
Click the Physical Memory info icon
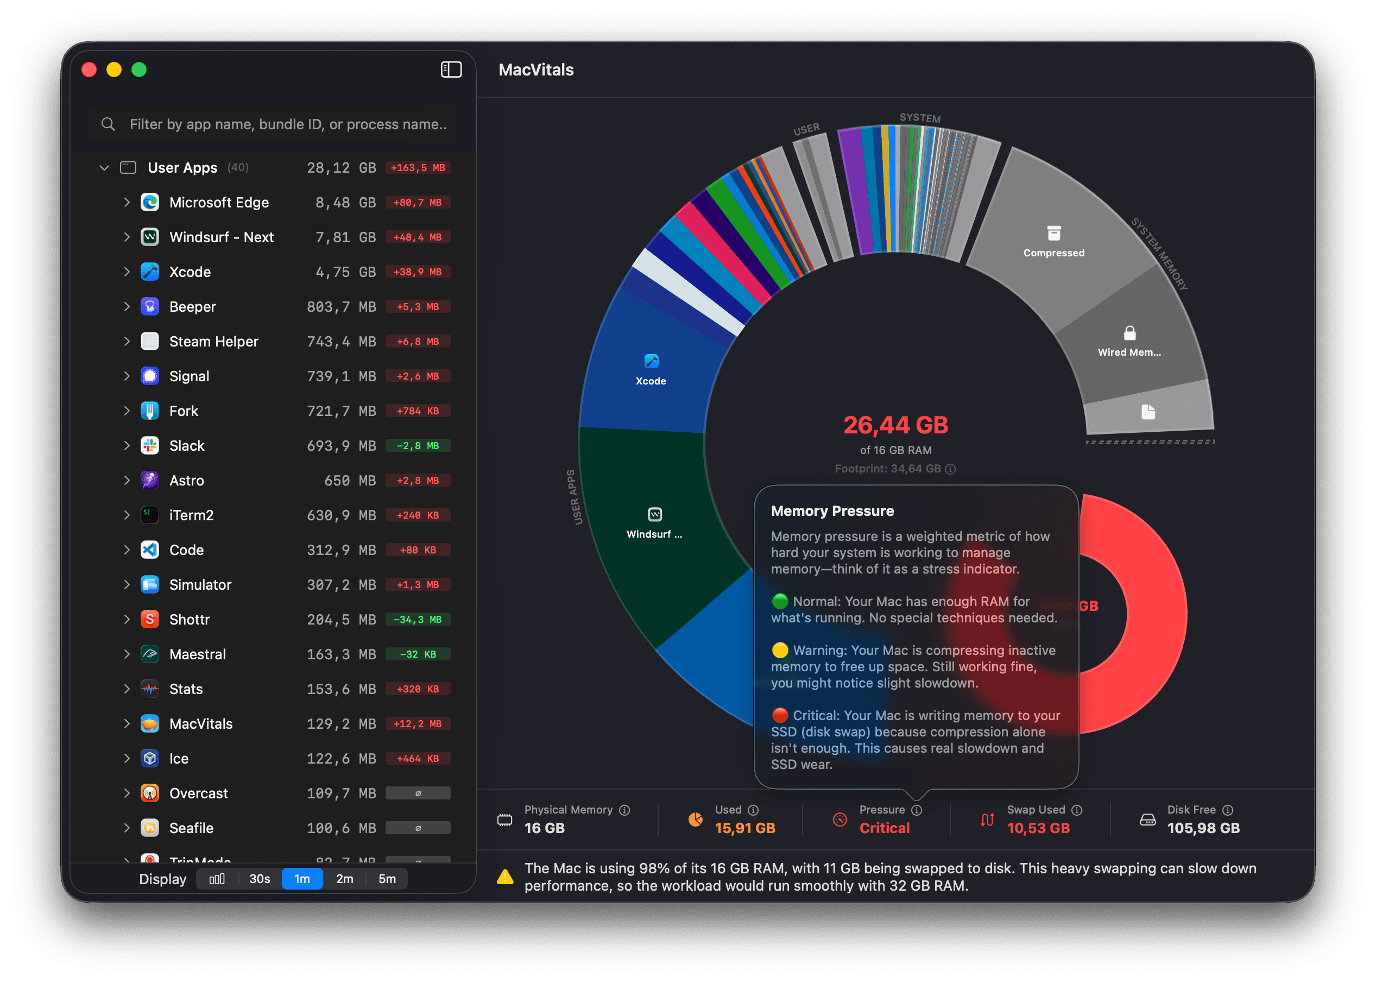pos(624,810)
